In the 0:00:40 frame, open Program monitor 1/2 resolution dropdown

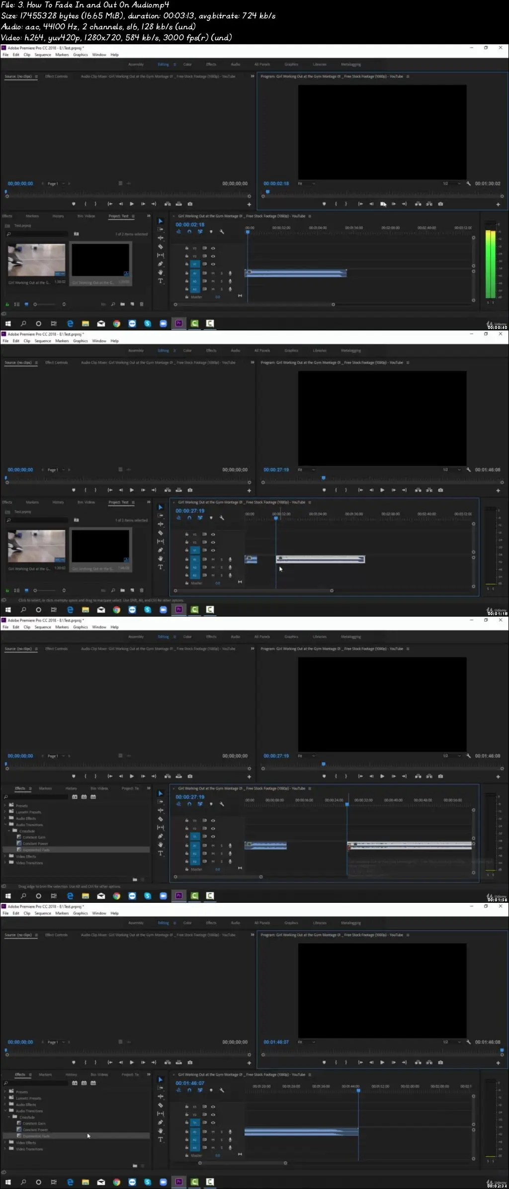coord(451,183)
